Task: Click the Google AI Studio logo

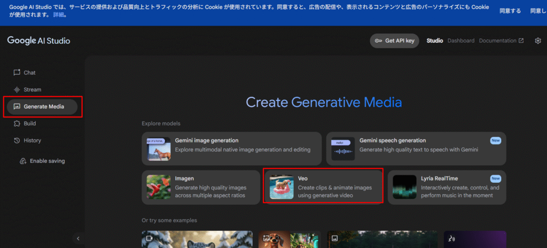Action: 38,41
